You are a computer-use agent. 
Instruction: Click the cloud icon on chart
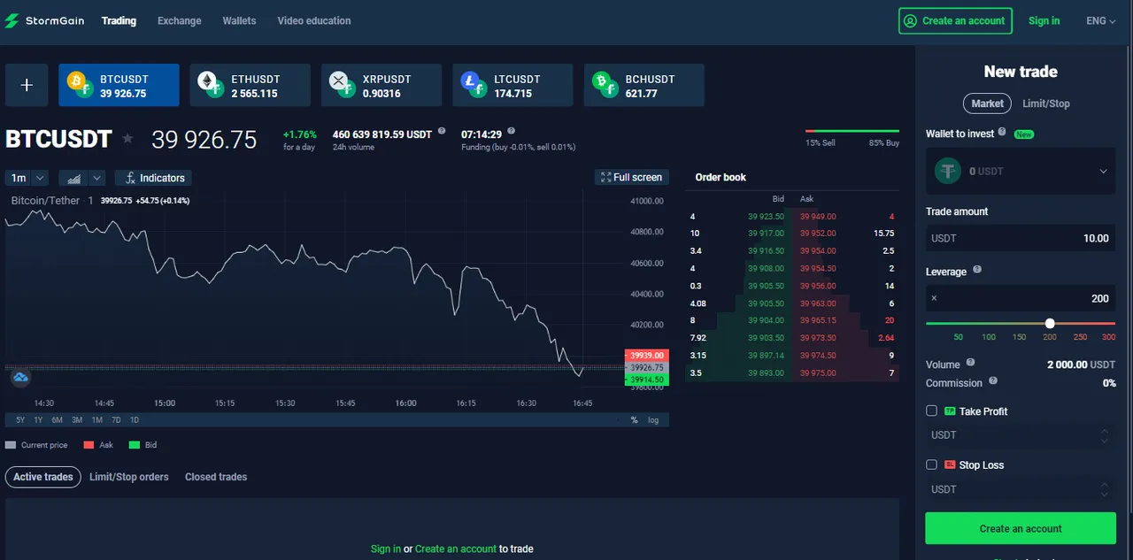point(20,378)
